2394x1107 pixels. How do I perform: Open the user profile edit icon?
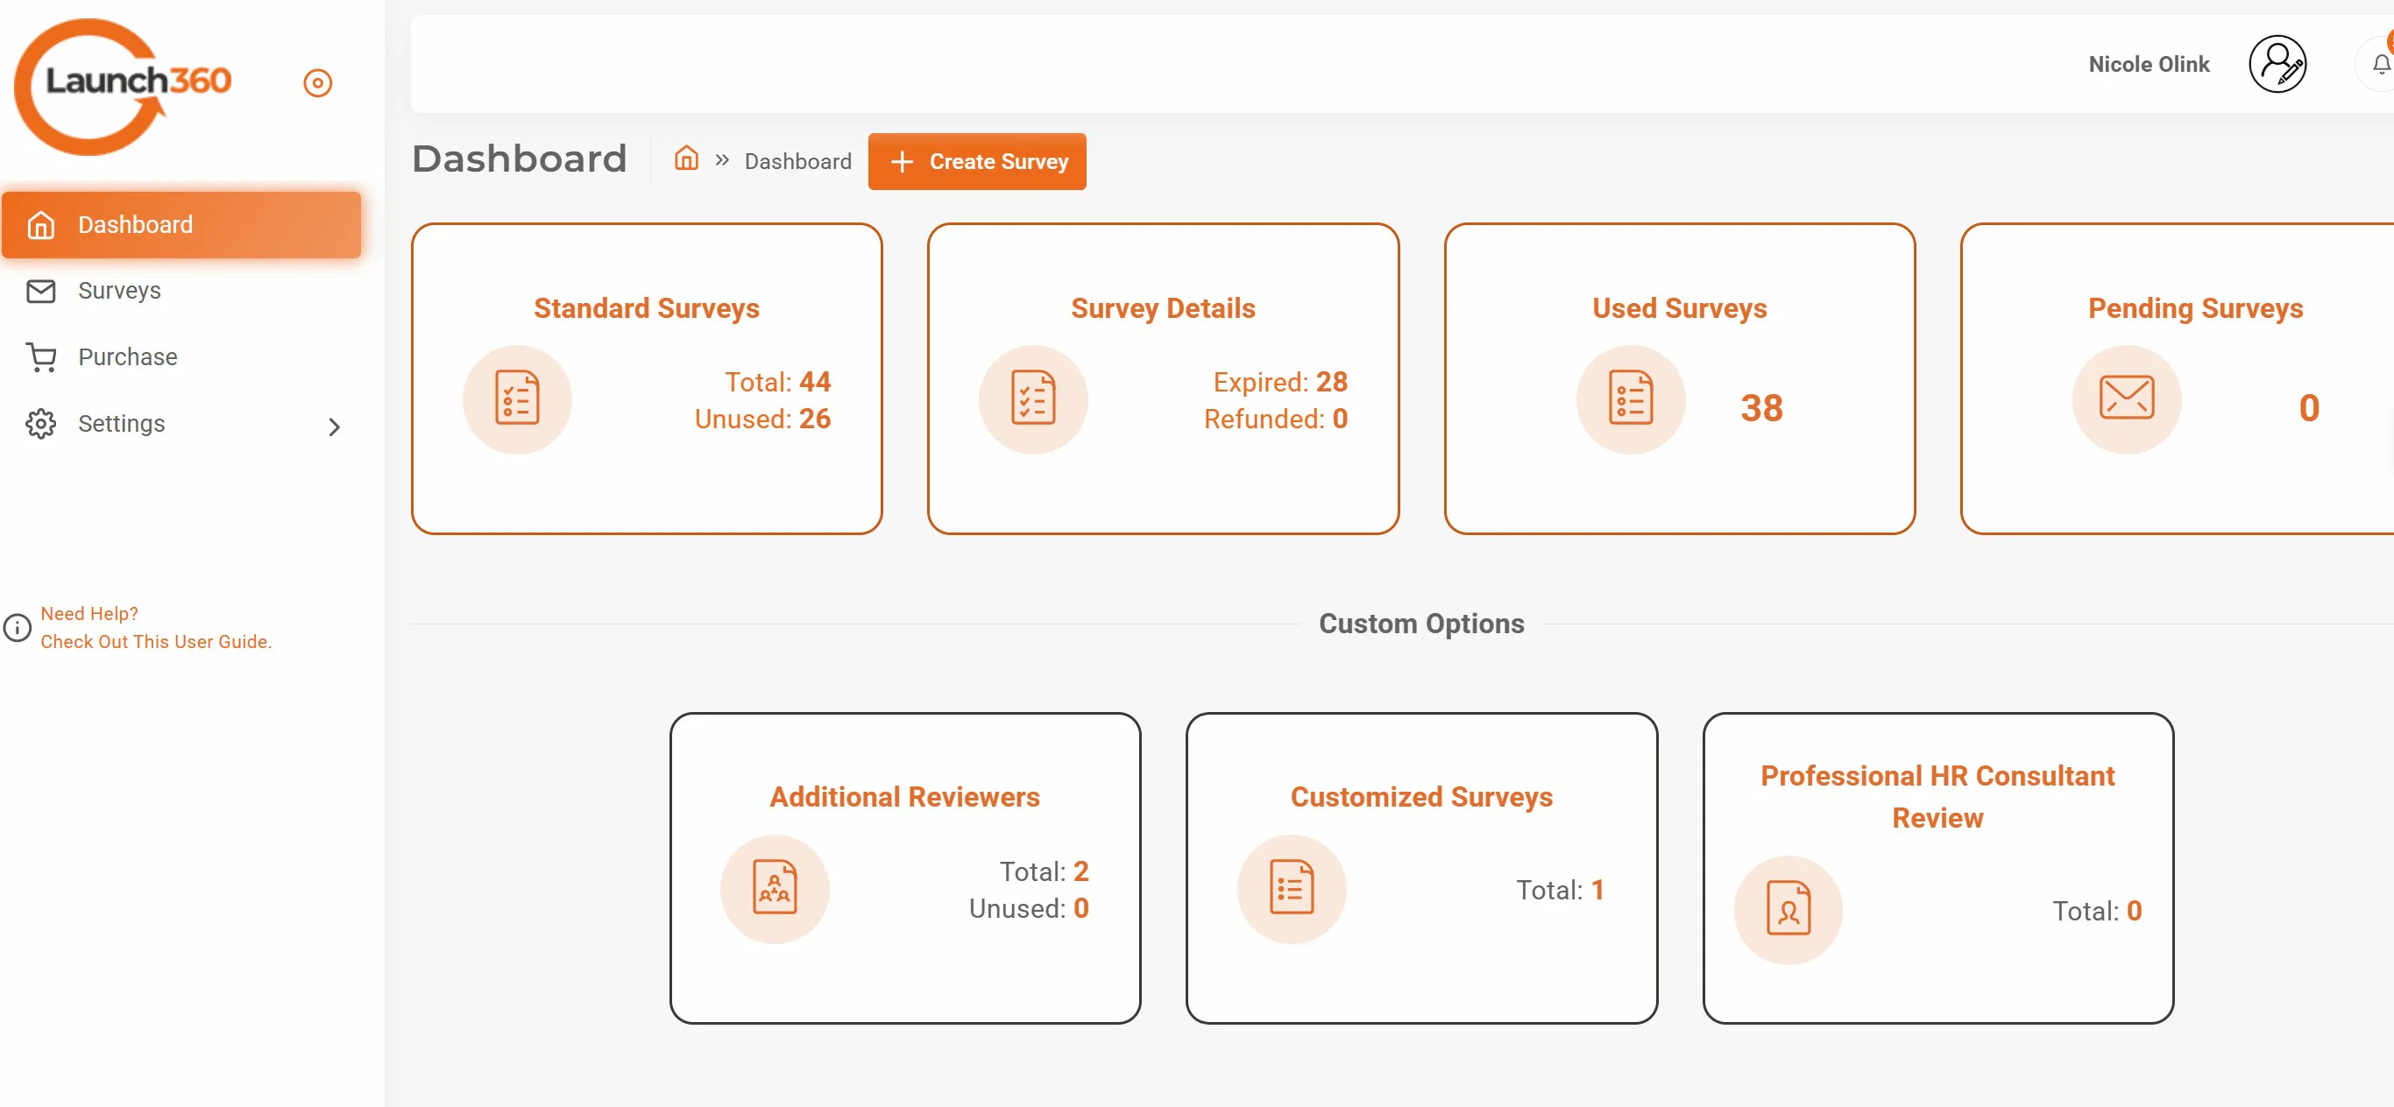point(2277,64)
